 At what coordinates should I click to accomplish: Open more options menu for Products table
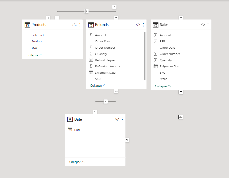click(80, 25)
